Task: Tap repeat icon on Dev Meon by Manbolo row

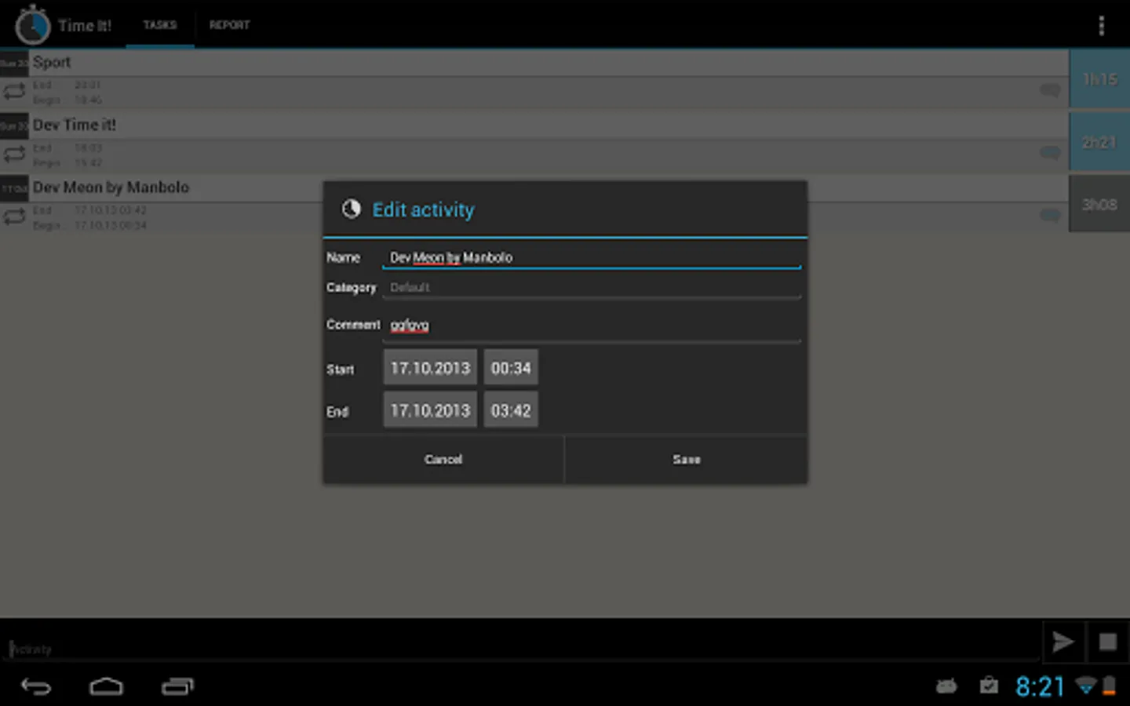Action: pyautogui.click(x=14, y=217)
